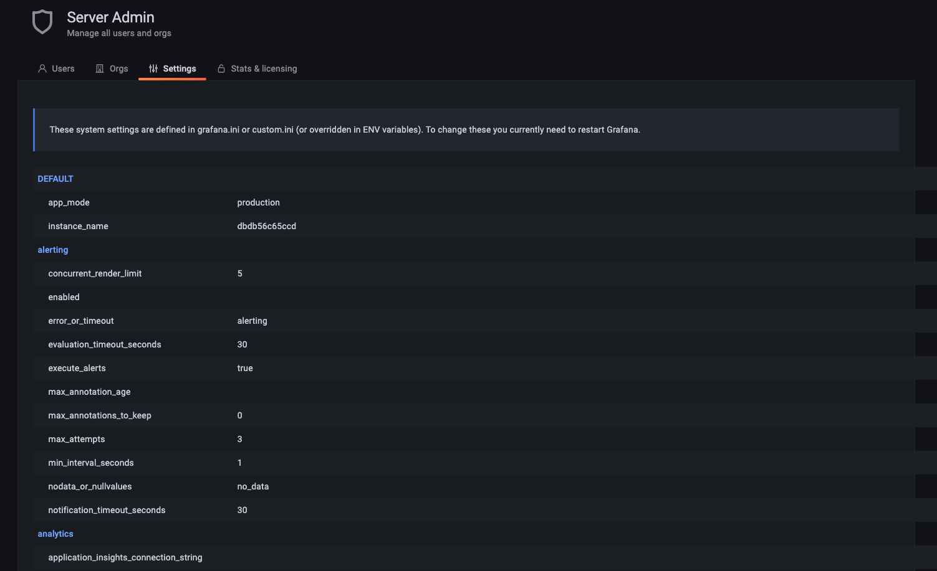Switch to the Users tab
Screen dimensions: 937x571
(63, 68)
